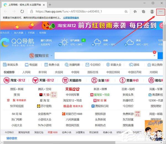
Task: Open 苏宁易购 site link
Action: 44,106
